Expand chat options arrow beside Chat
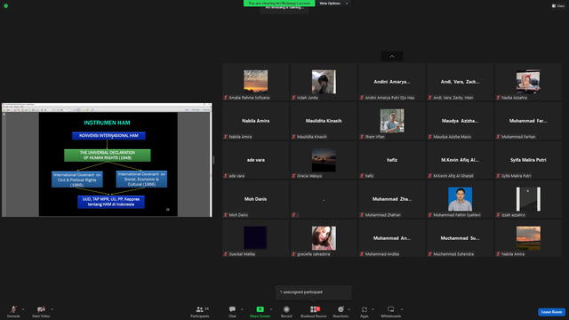 pyautogui.click(x=242, y=309)
